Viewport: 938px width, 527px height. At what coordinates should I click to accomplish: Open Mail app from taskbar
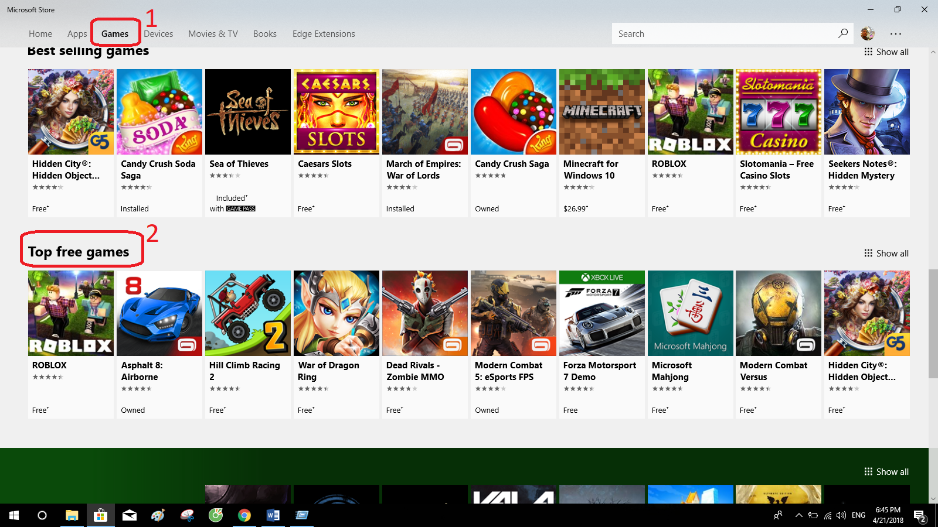tap(129, 515)
